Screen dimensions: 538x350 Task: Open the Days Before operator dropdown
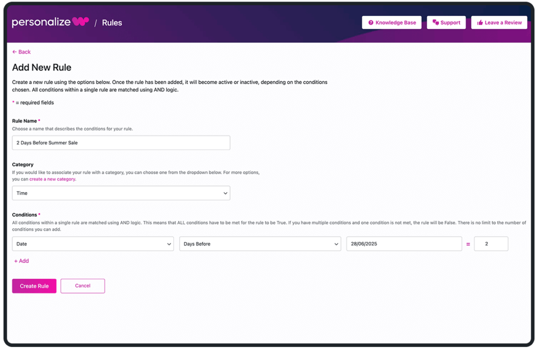pos(260,243)
